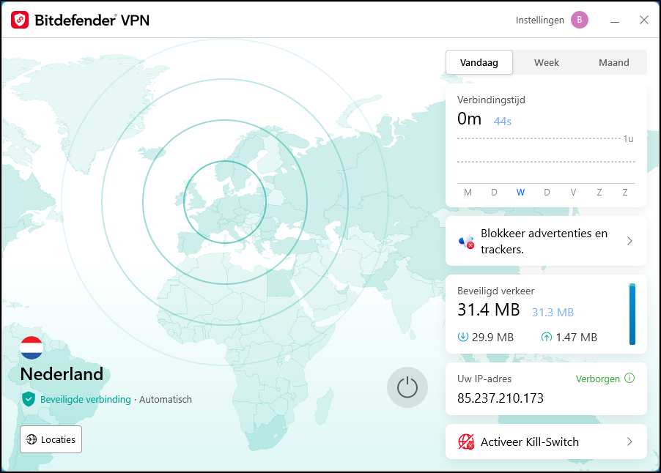Select the highlighted W weekday in chart
The width and height of the screenshot is (661, 473).
pyautogui.click(x=520, y=192)
